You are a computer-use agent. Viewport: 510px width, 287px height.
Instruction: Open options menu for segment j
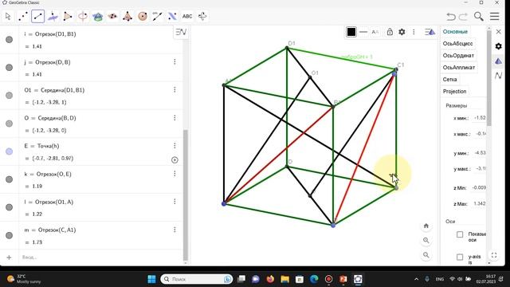point(175,61)
